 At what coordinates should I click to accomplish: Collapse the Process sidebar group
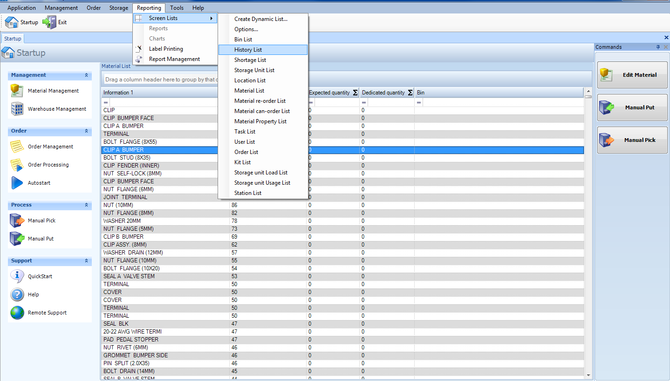pos(86,205)
